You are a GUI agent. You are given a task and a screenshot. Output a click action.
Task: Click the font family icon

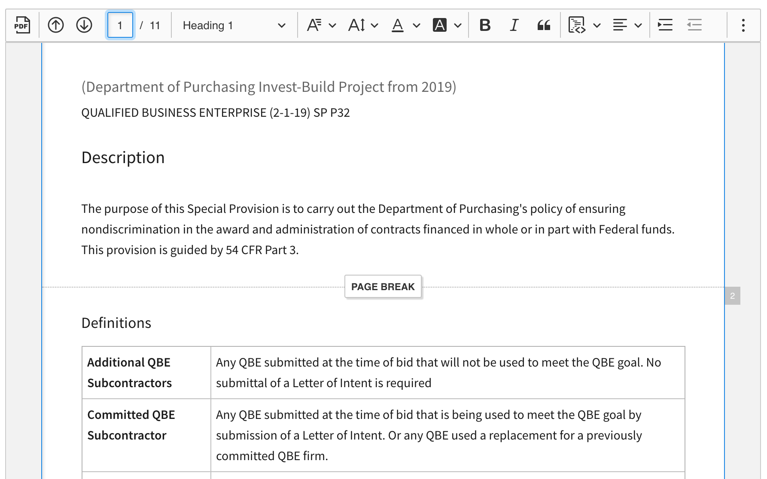pyautogui.click(x=314, y=25)
